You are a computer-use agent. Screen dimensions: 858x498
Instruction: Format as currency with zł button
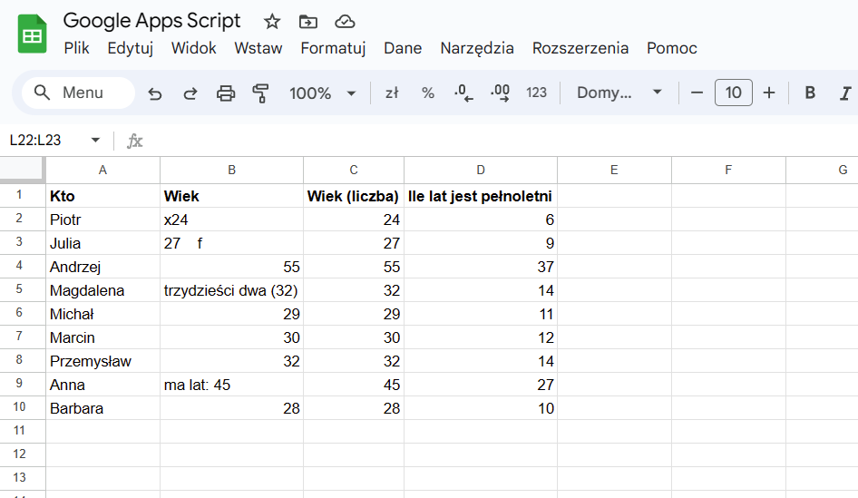392,93
